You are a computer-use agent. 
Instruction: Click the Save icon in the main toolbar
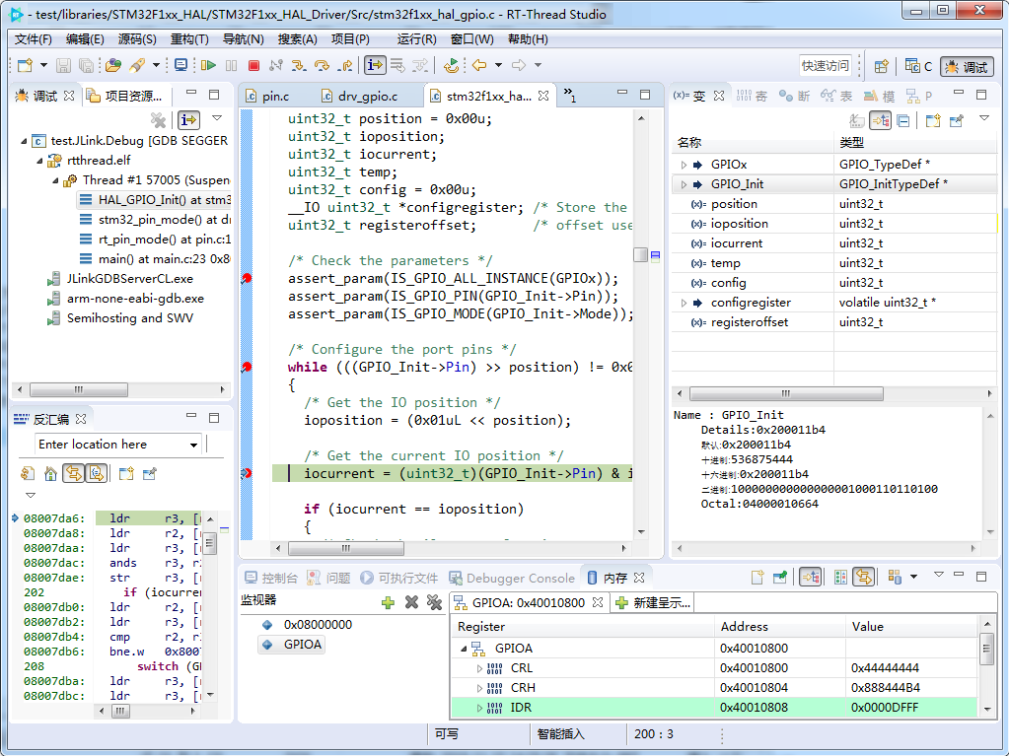pyautogui.click(x=63, y=66)
